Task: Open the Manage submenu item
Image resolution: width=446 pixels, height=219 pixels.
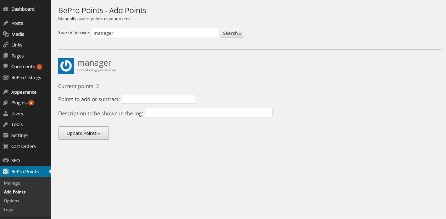Action: (x=12, y=183)
